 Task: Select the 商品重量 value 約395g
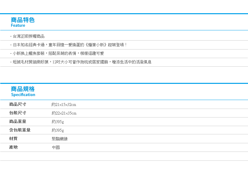[58, 122]
